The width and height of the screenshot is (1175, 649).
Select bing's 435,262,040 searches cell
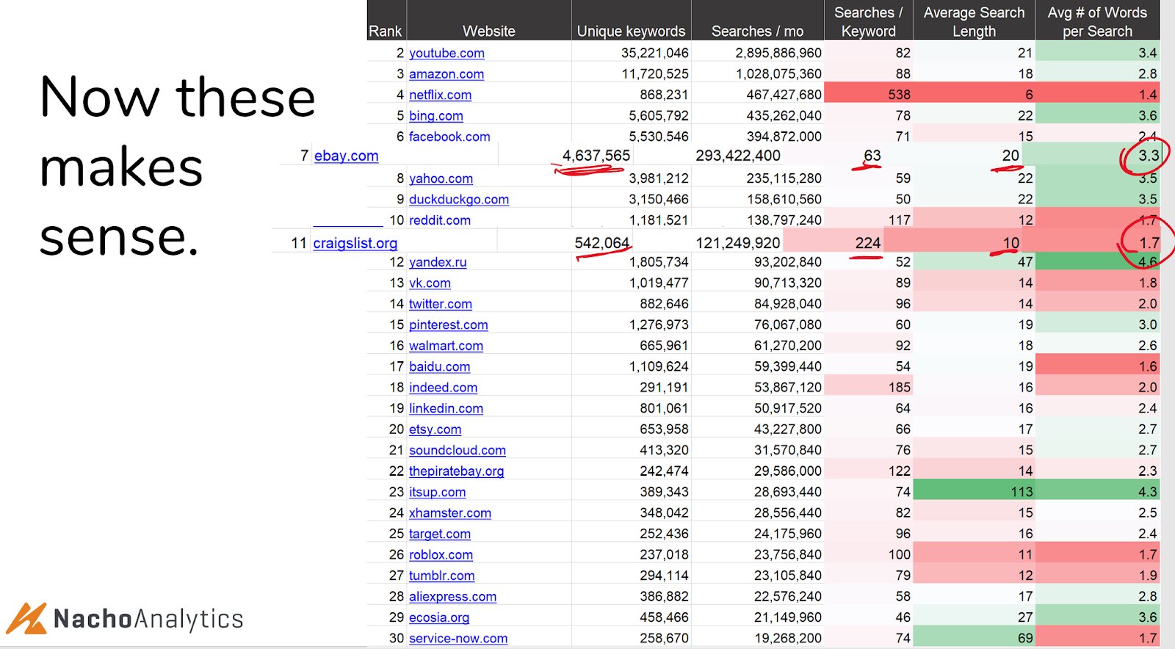click(x=758, y=116)
